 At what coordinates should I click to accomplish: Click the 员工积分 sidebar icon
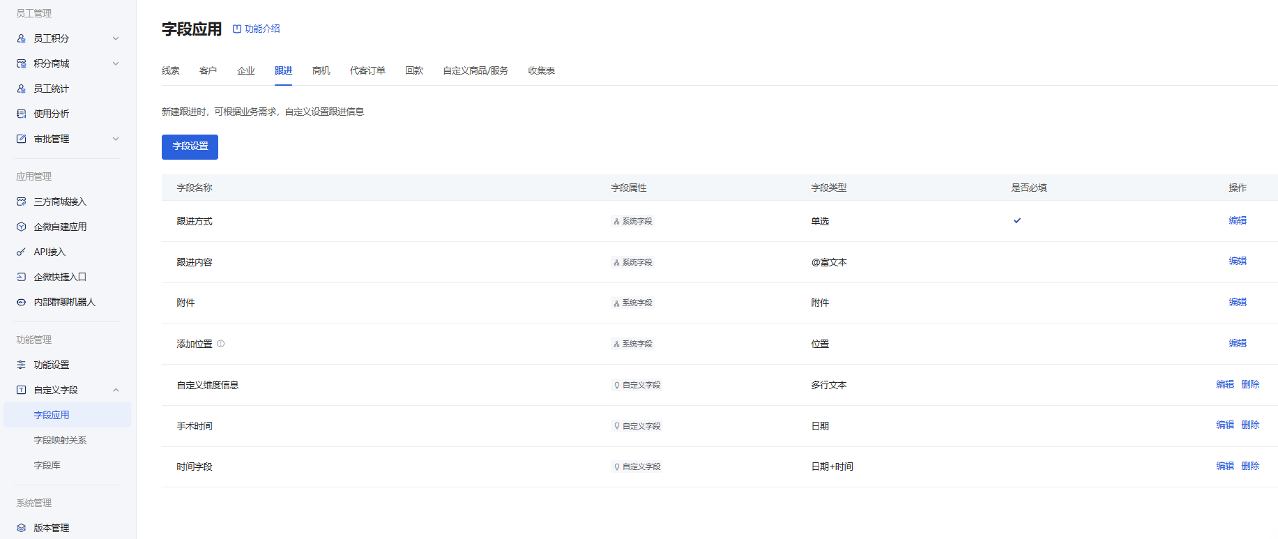pyautogui.click(x=21, y=38)
